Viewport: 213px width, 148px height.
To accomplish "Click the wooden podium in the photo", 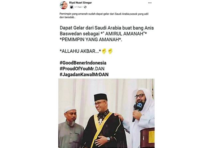I will point(148,137).
